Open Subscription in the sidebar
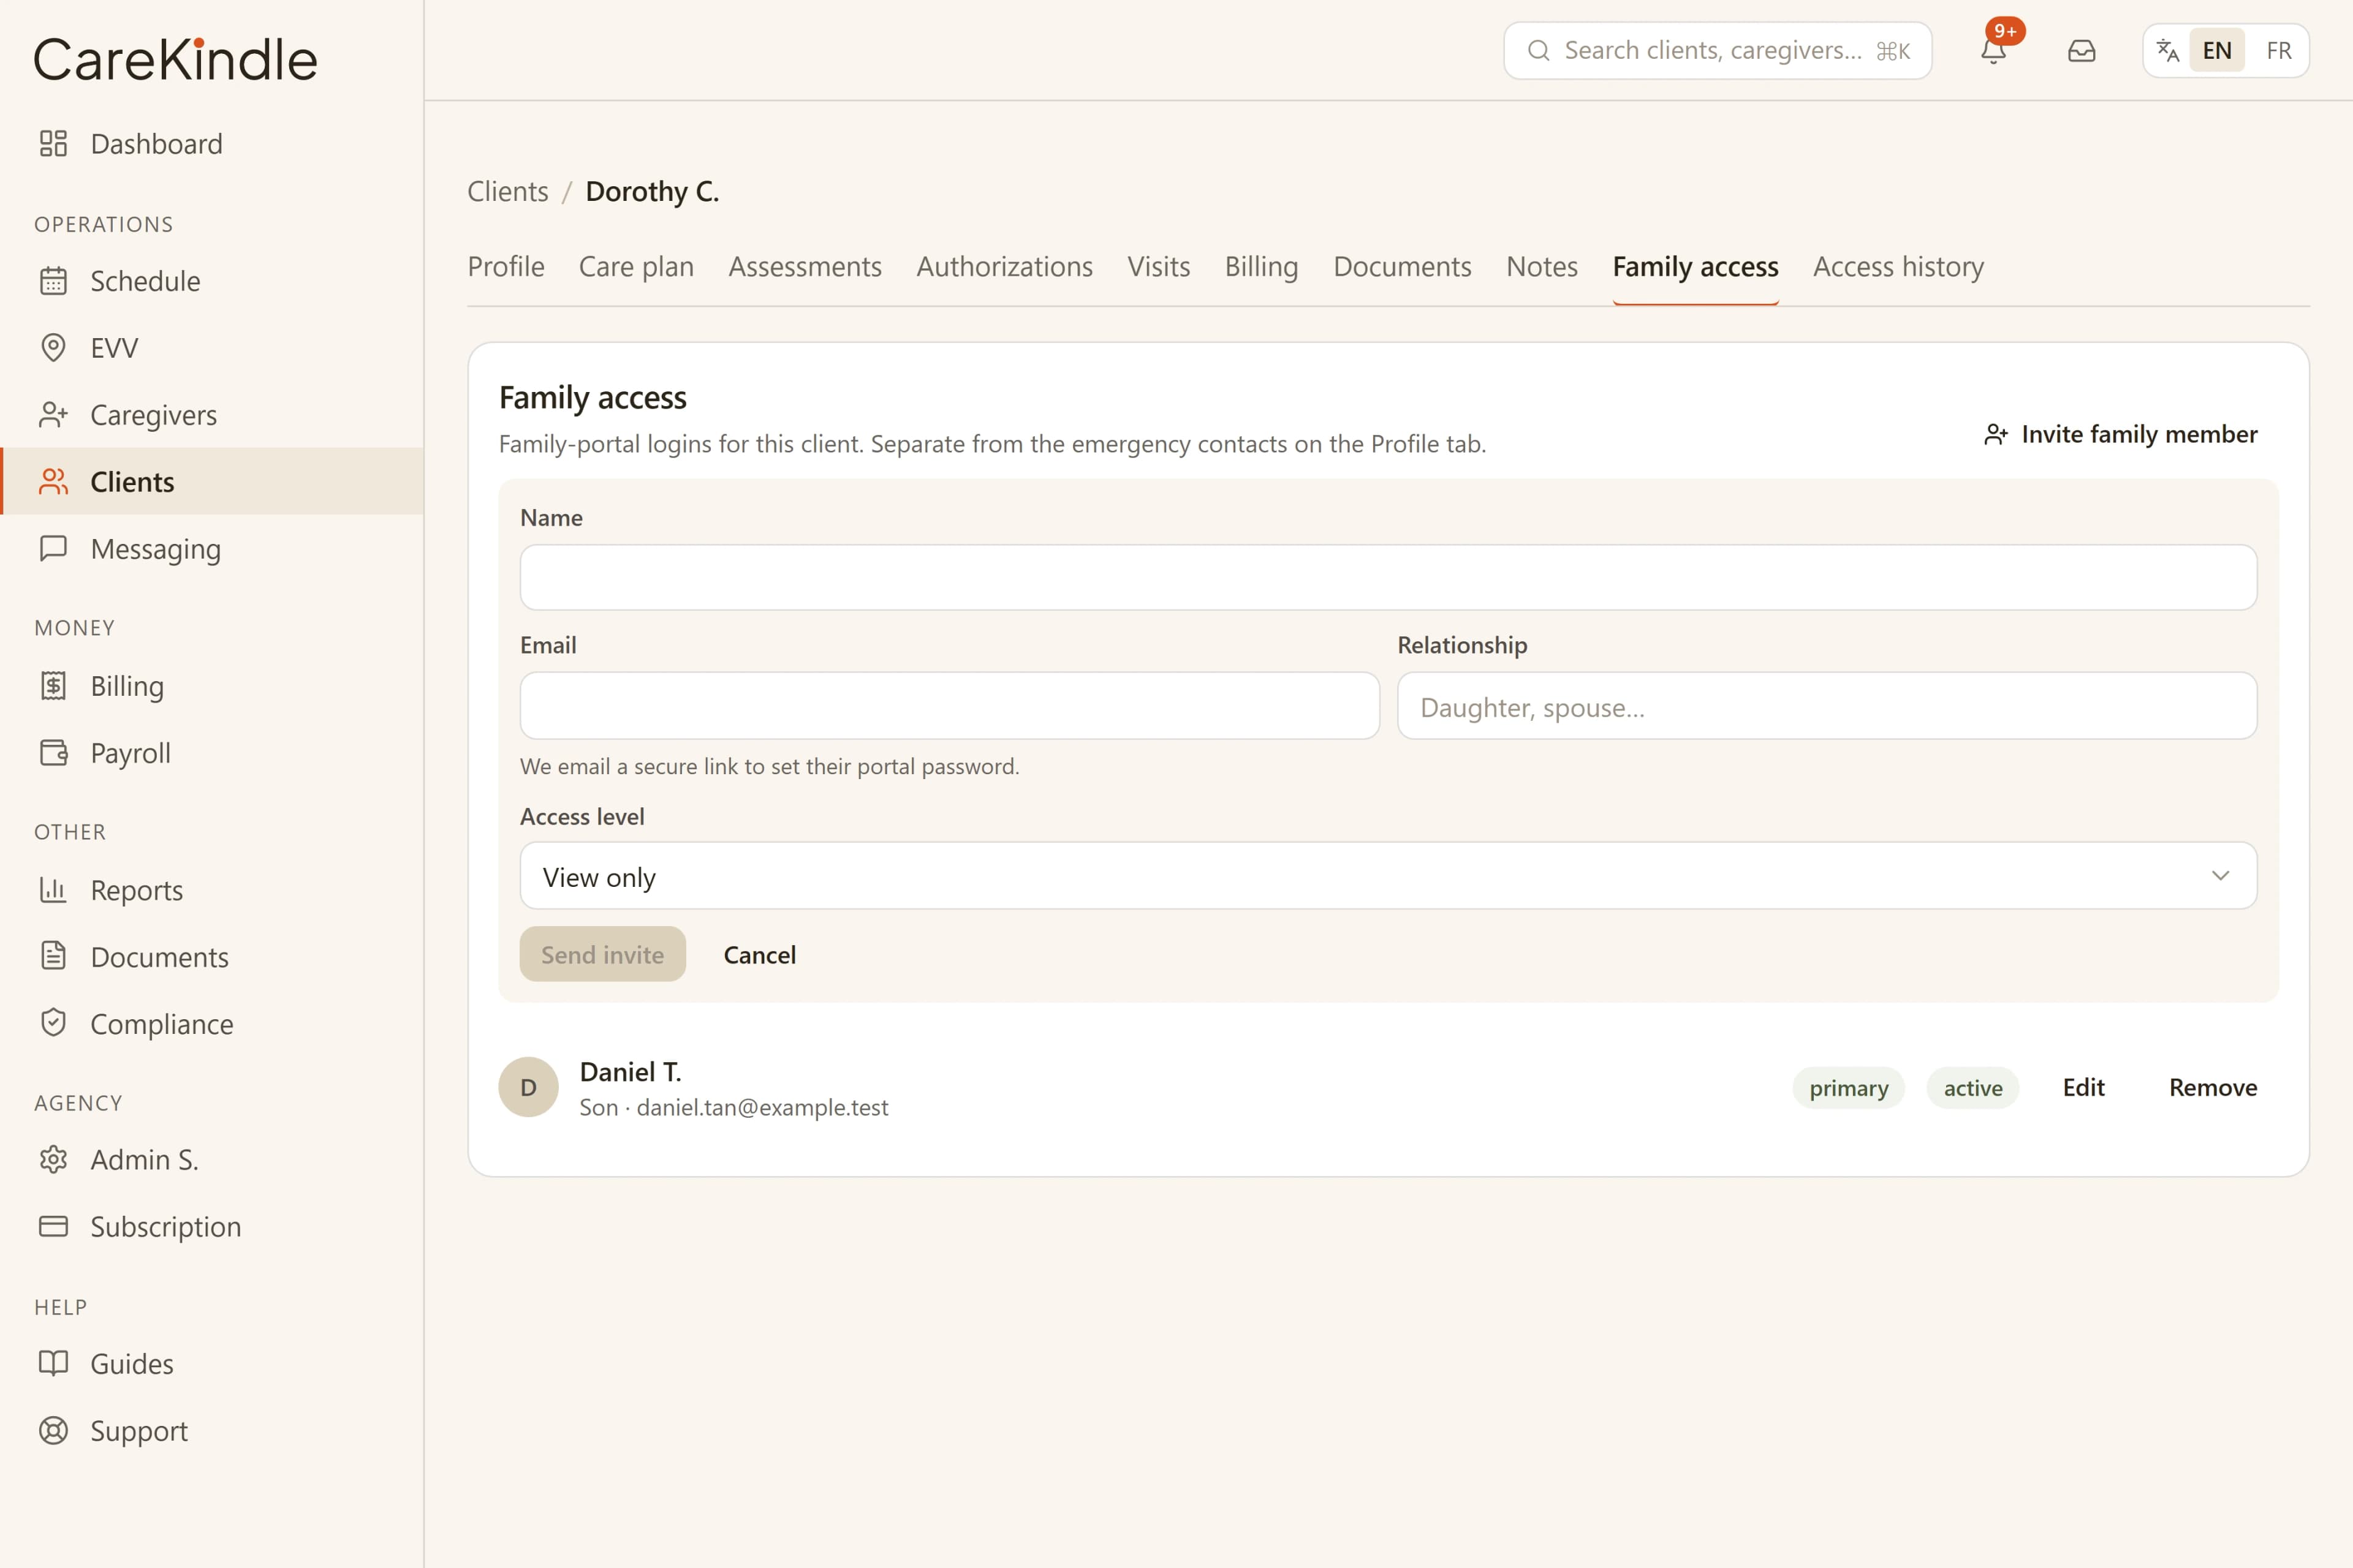 click(212, 1226)
